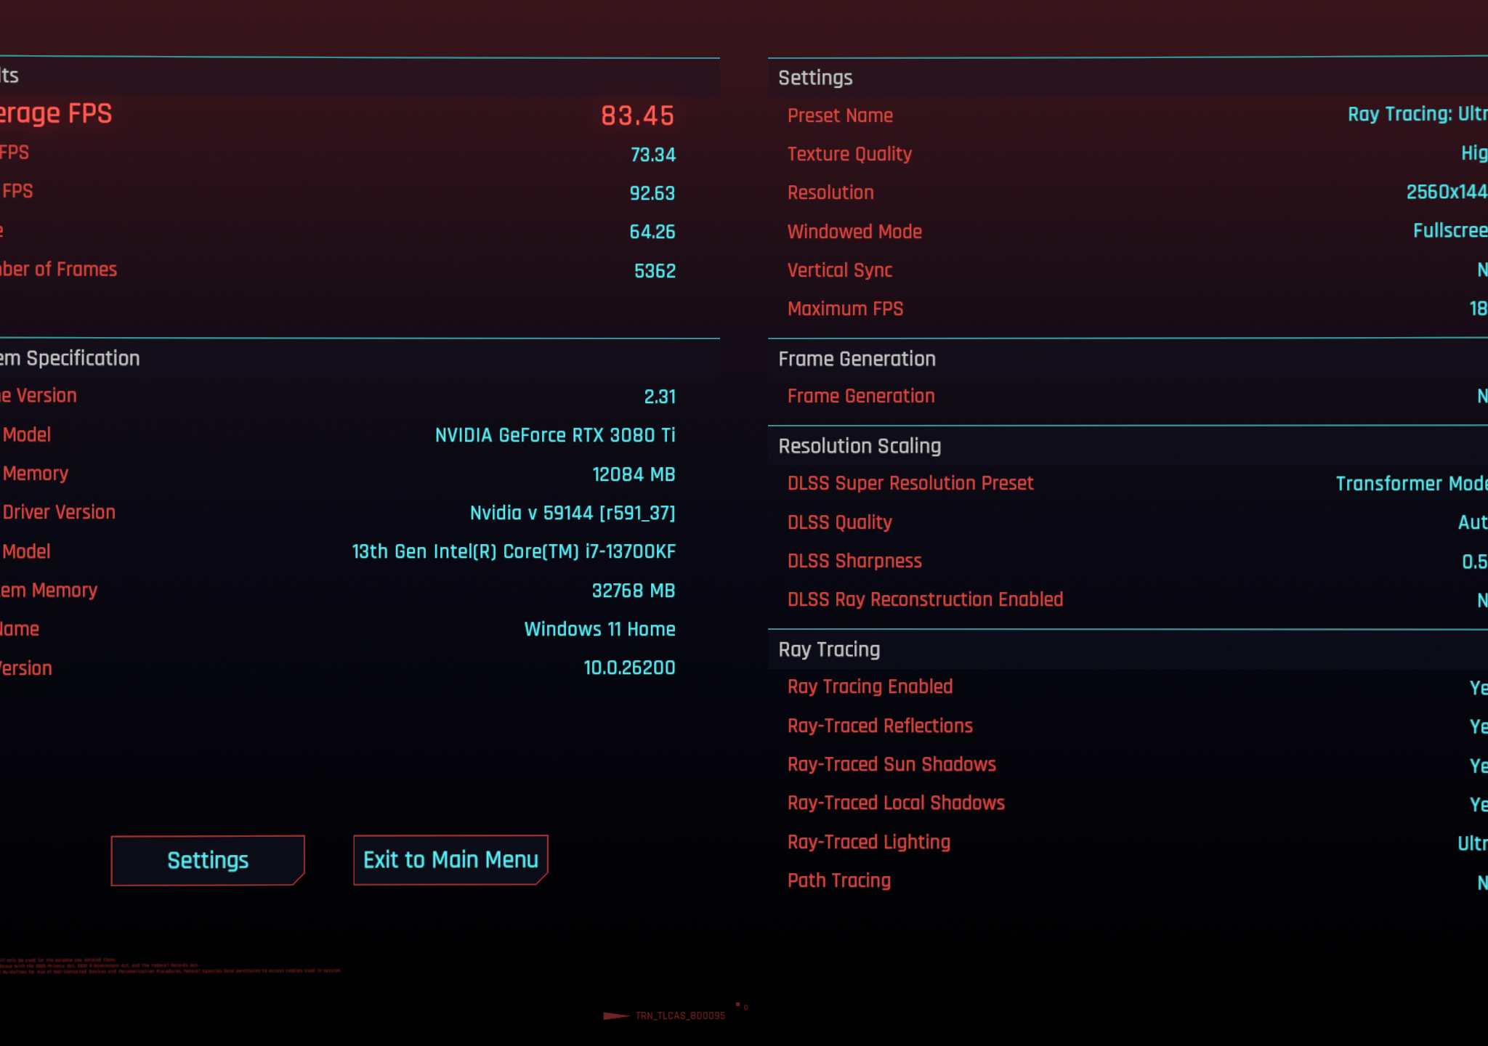Click the Windowed Mode label

coord(854,232)
